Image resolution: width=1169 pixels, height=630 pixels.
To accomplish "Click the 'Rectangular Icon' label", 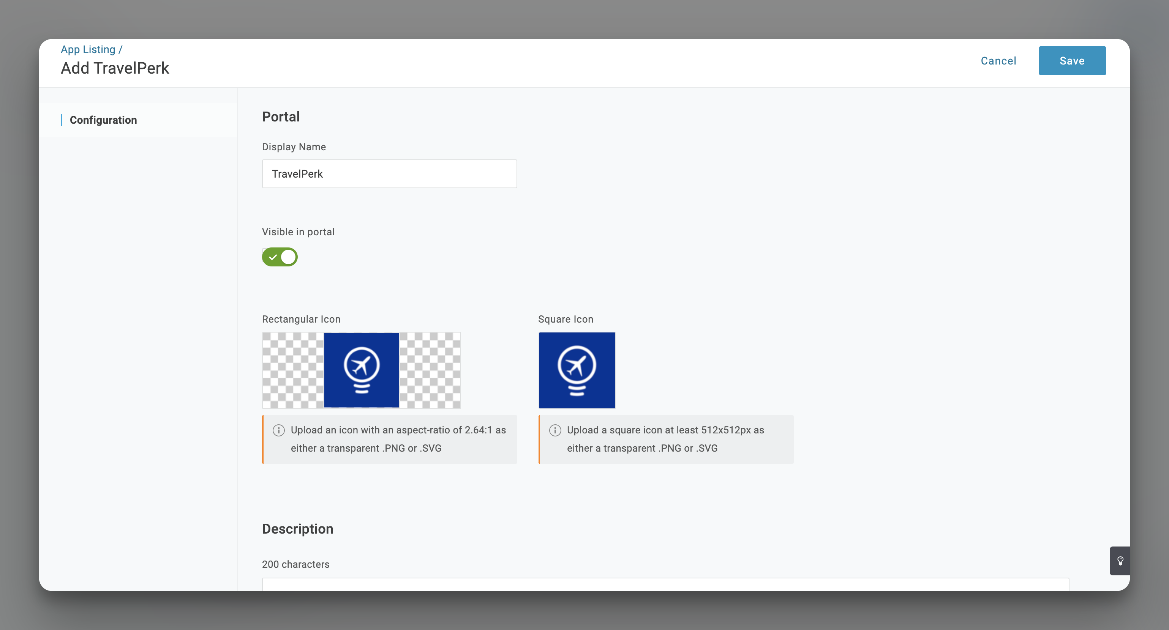I will coord(301,319).
